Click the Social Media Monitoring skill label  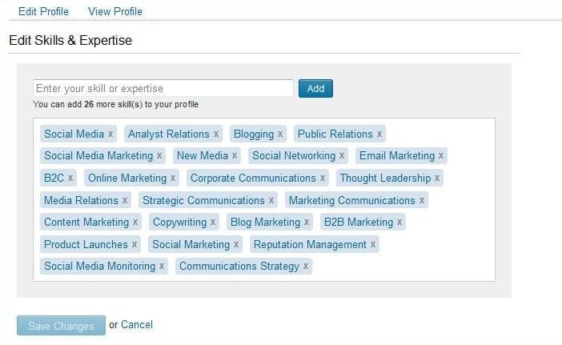click(99, 267)
